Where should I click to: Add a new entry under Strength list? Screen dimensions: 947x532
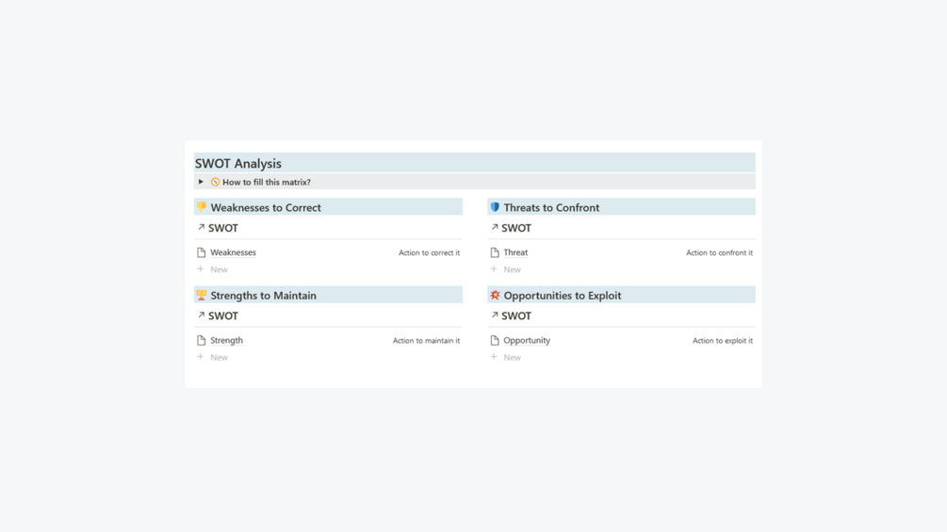(x=218, y=357)
